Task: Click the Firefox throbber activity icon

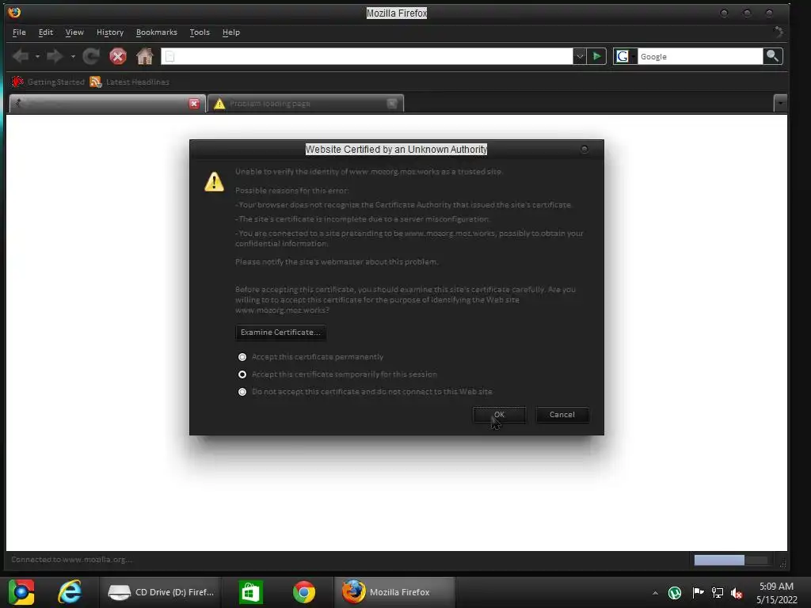Action: click(778, 32)
